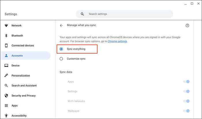The height and width of the screenshot is (119, 202).
Task: Open Search and Assistant settings
Action: tap(24, 85)
